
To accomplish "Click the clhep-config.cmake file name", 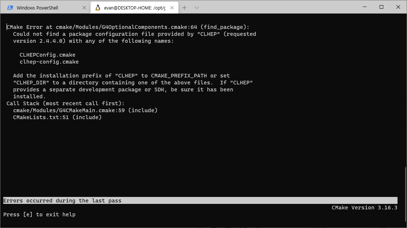I will click(49, 62).
